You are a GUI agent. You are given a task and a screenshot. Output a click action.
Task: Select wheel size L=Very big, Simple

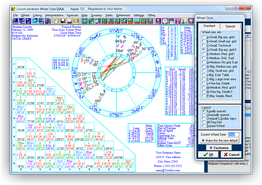[216, 83]
